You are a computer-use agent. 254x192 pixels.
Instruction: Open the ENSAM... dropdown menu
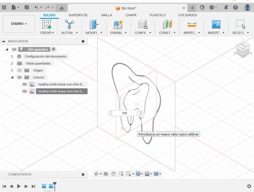[118, 33]
